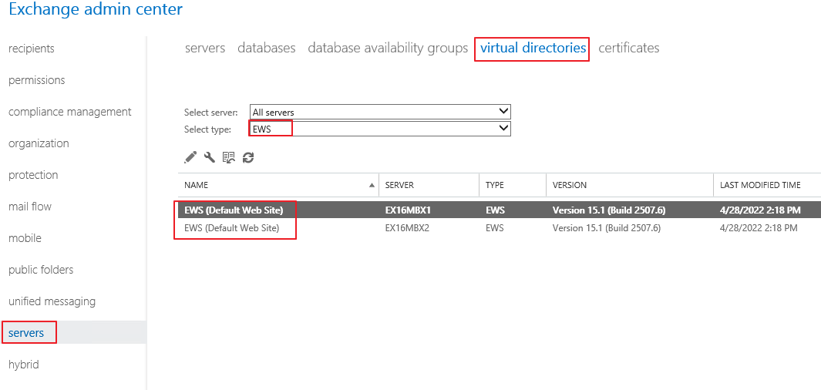Go to mail flow section
821x390 pixels.
30,207
